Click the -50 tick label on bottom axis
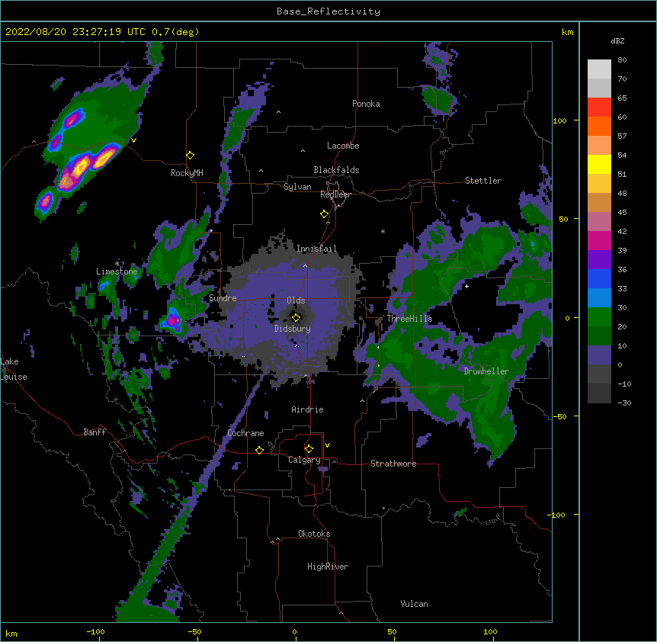Screen dimensions: 657x642 [x=194, y=631]
